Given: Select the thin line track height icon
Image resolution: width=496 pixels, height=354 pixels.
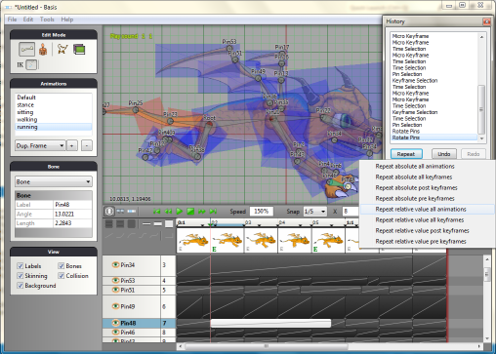Looking at the screenshot, I should tap(146, 223).
